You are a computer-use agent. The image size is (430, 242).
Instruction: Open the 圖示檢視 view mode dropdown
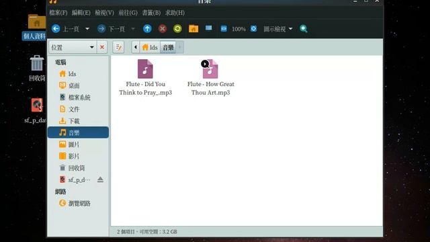[x=277, y=29]
